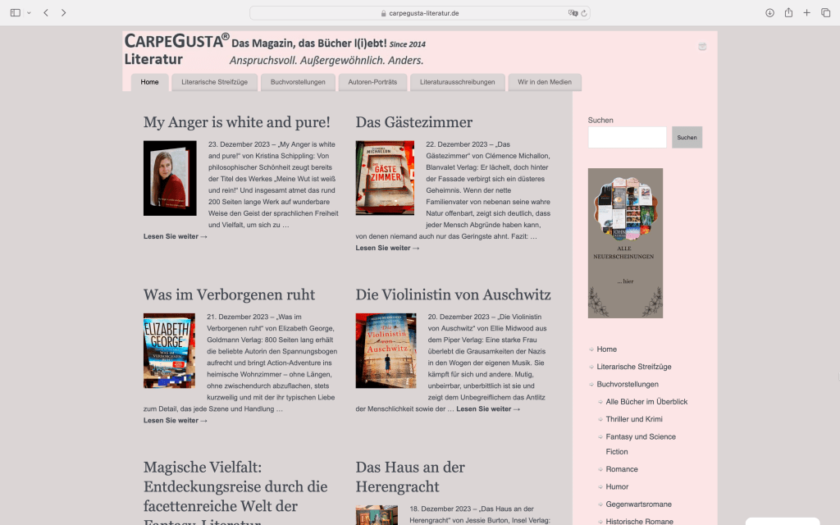Click the translate icon in address bar
840x525 pixels.
573,13
